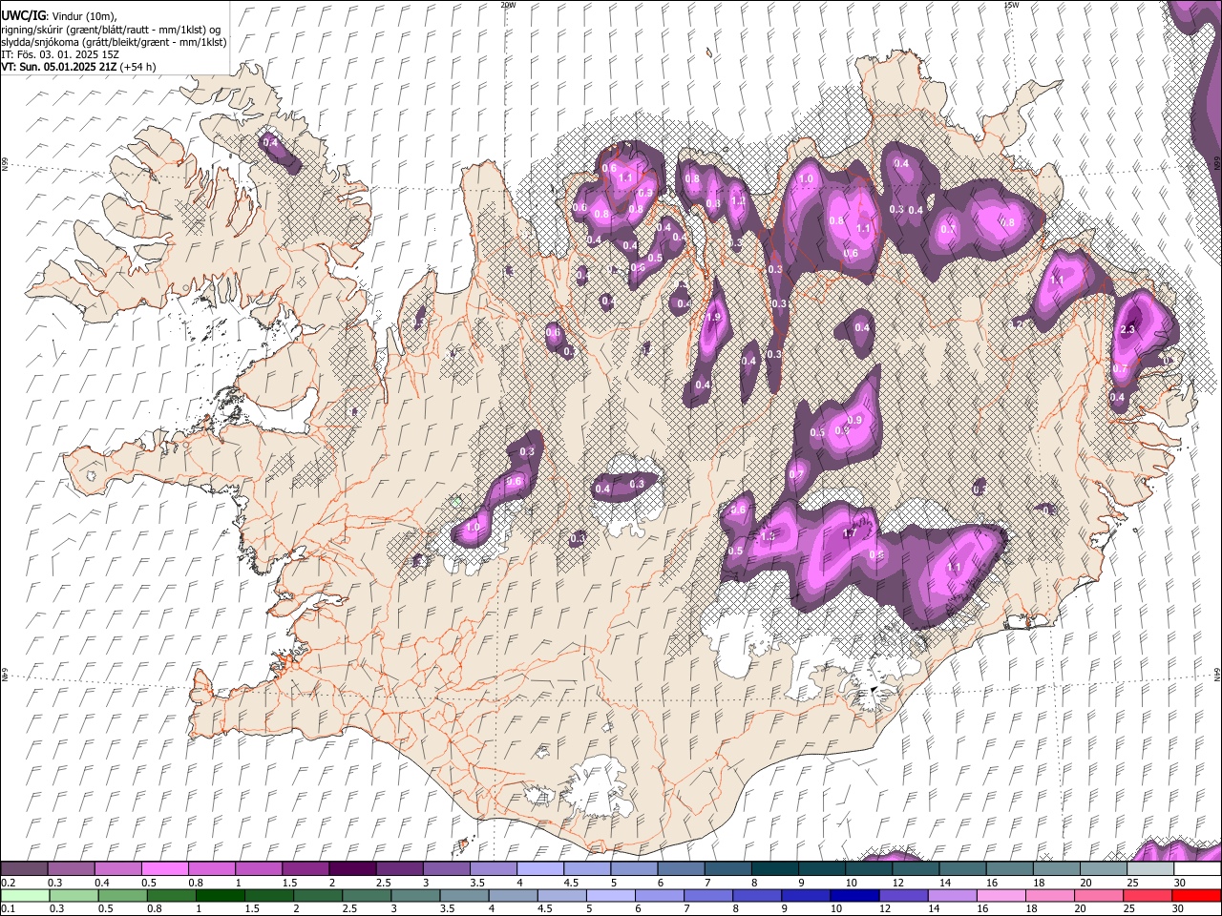Screen dimensions: 1222x916
Task: Select the 'IT: Fös. 03. 01. 2025 15Z' line
Action: click(59, 54)
